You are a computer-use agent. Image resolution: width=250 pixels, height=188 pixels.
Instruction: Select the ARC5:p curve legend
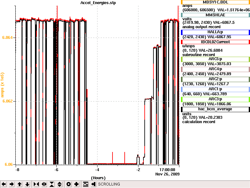[x=215, y=59]
